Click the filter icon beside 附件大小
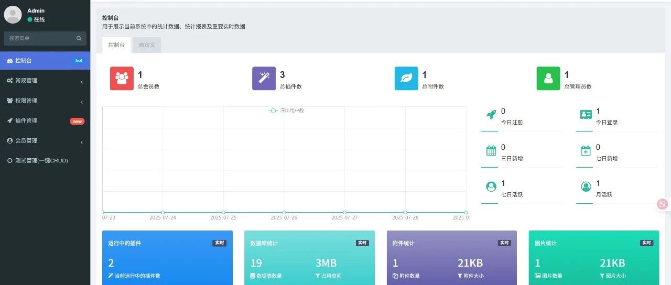 [460, 276]
